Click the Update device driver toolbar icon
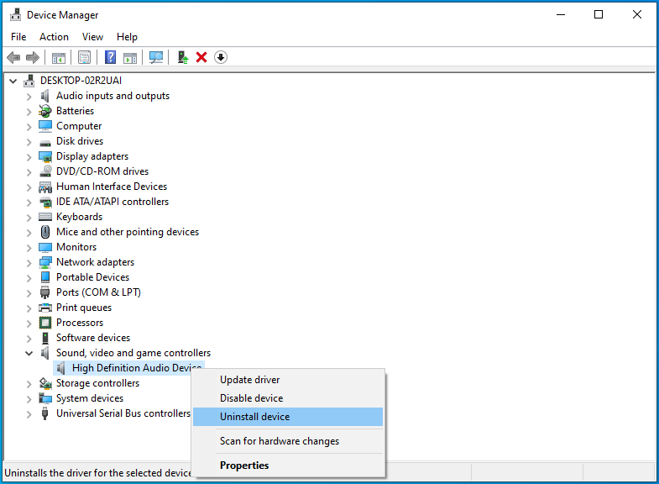The image size is (659, 484). pyautogui.click(x=182, y=57)
